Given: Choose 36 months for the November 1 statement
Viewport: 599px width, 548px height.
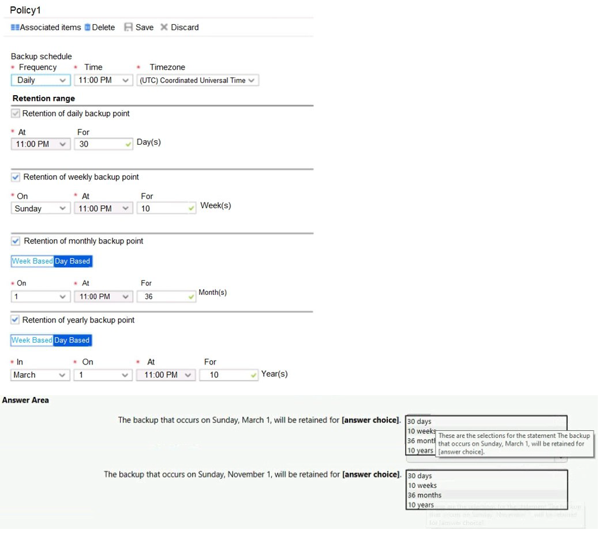Looking at the screenshot, I should click(425, 495).
